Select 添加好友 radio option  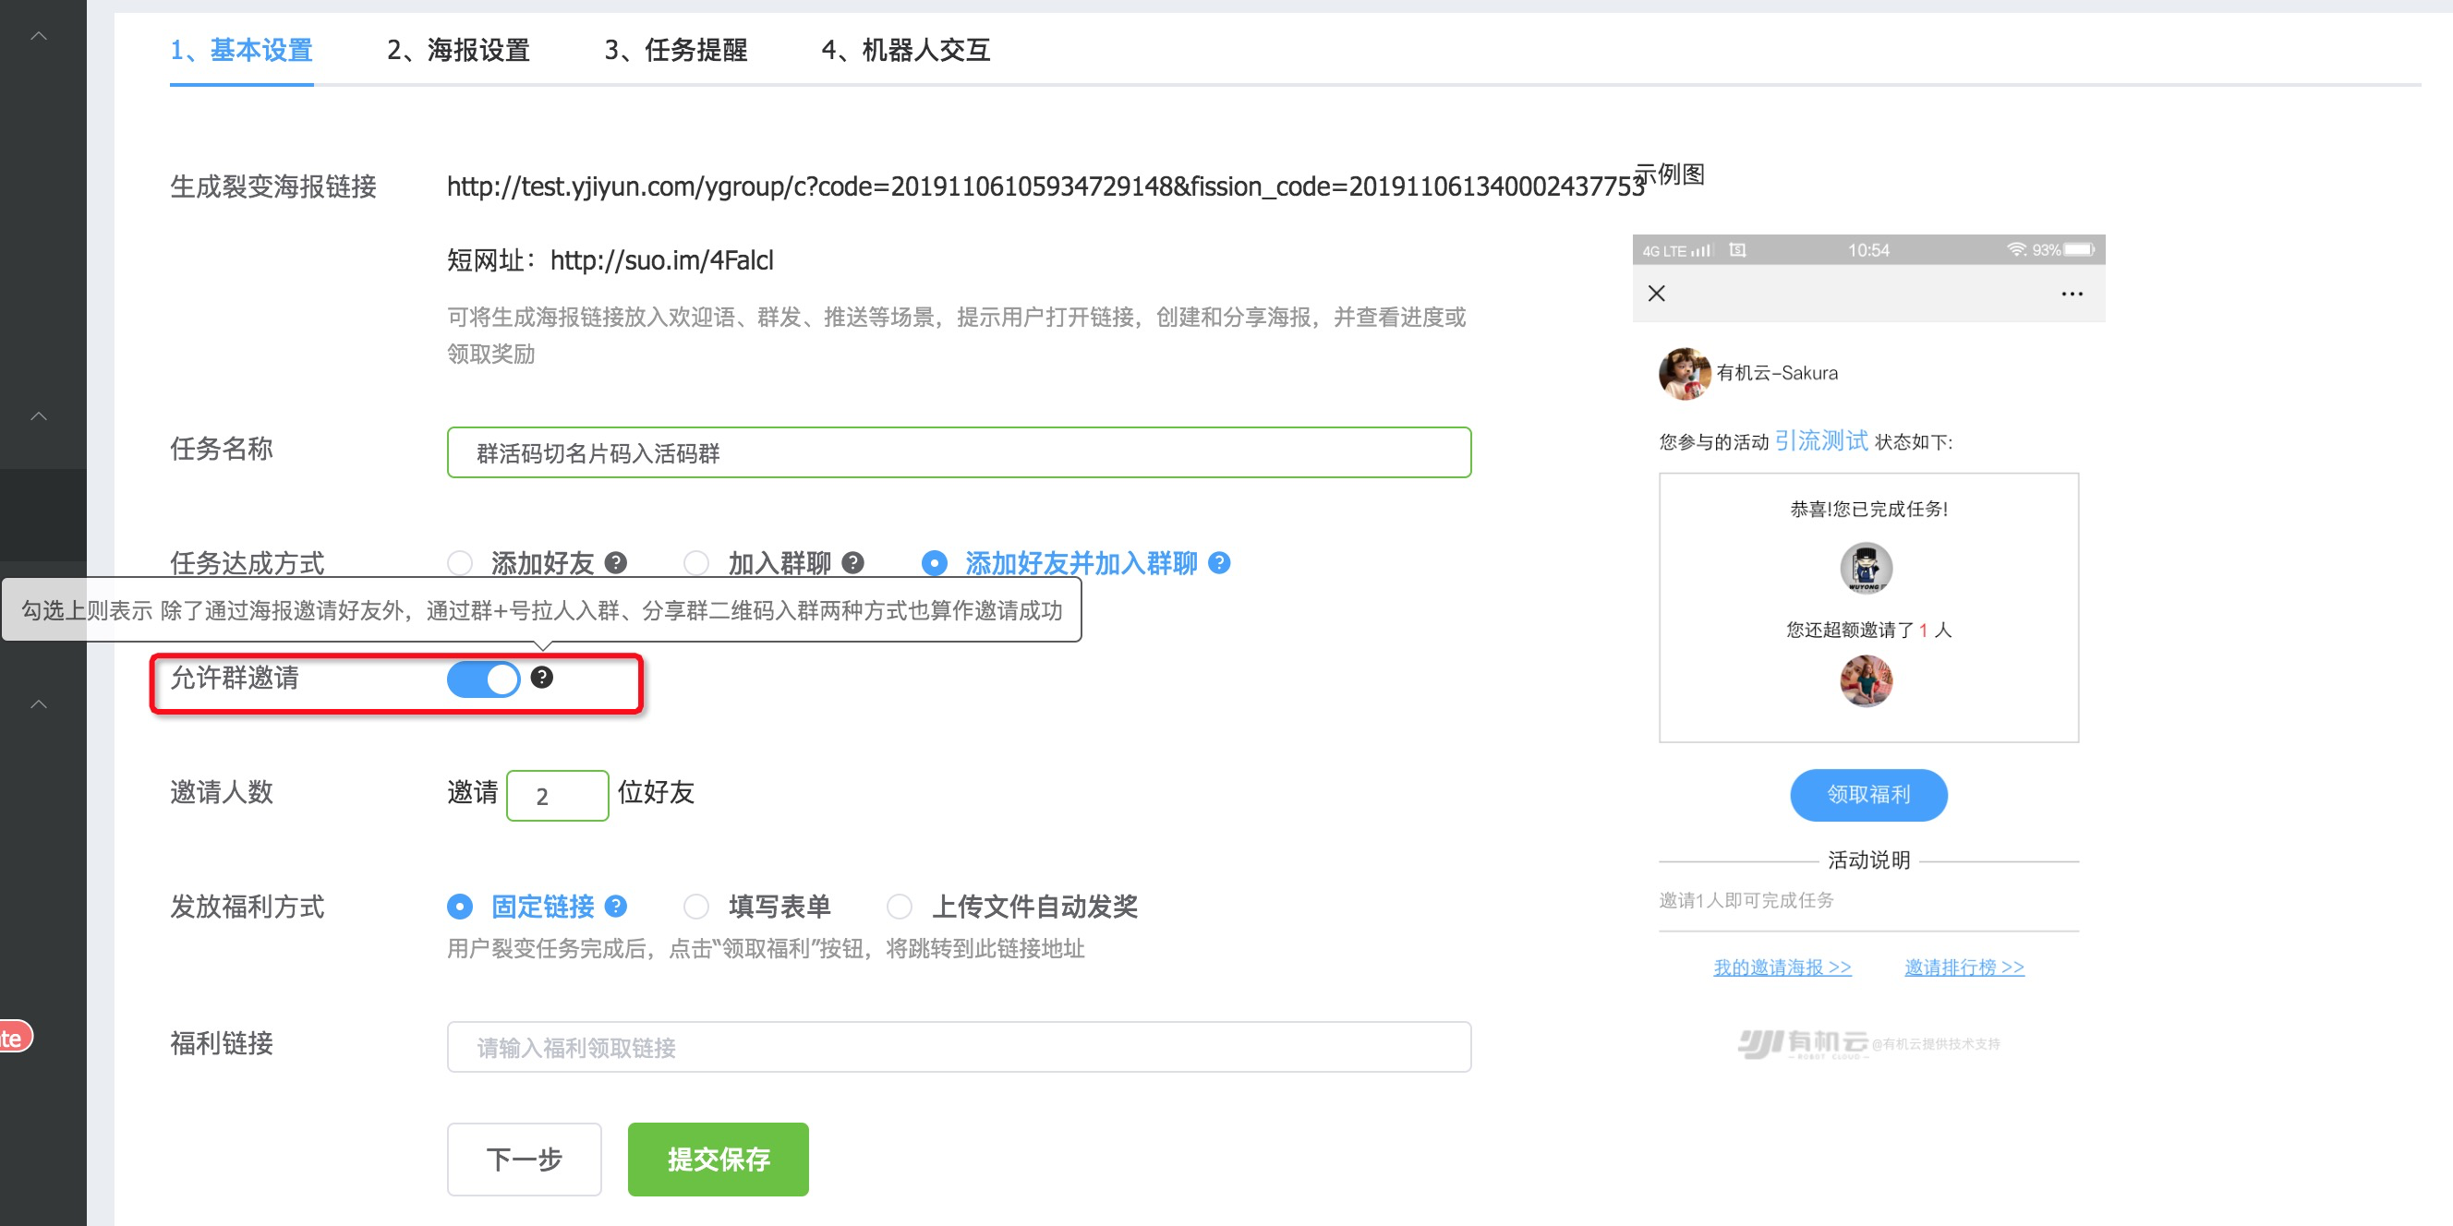click(x=460, y=562)
